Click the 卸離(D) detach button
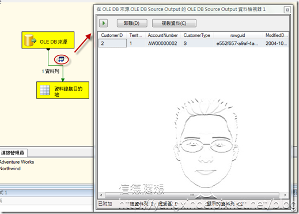The height and width of the screenshot is (214, 299). point(132,23)
